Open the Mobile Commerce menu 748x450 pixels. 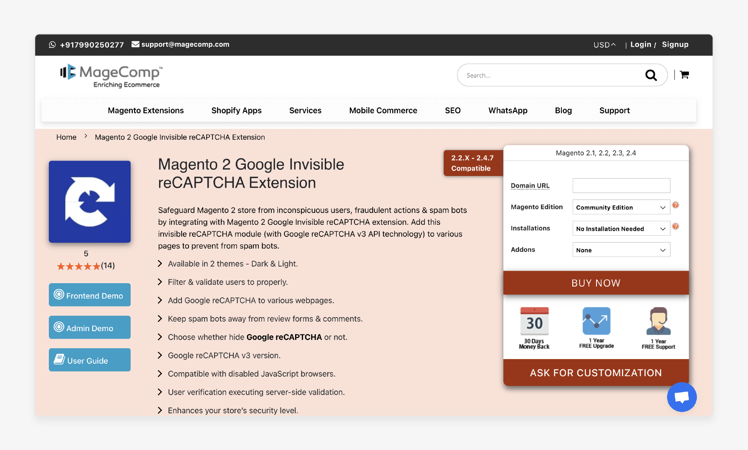pos(383,111)
